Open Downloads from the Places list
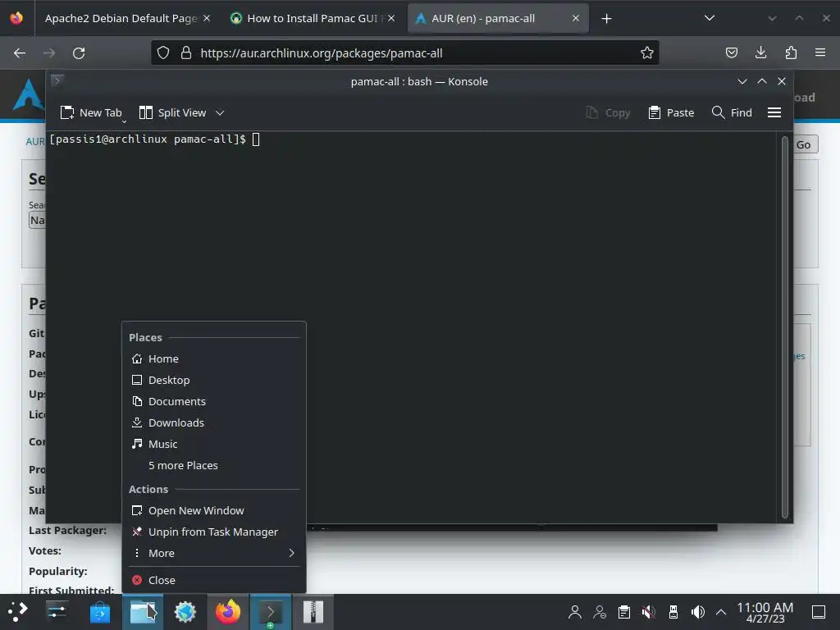This screenshot has height=630, width=840. coord(214,422)
